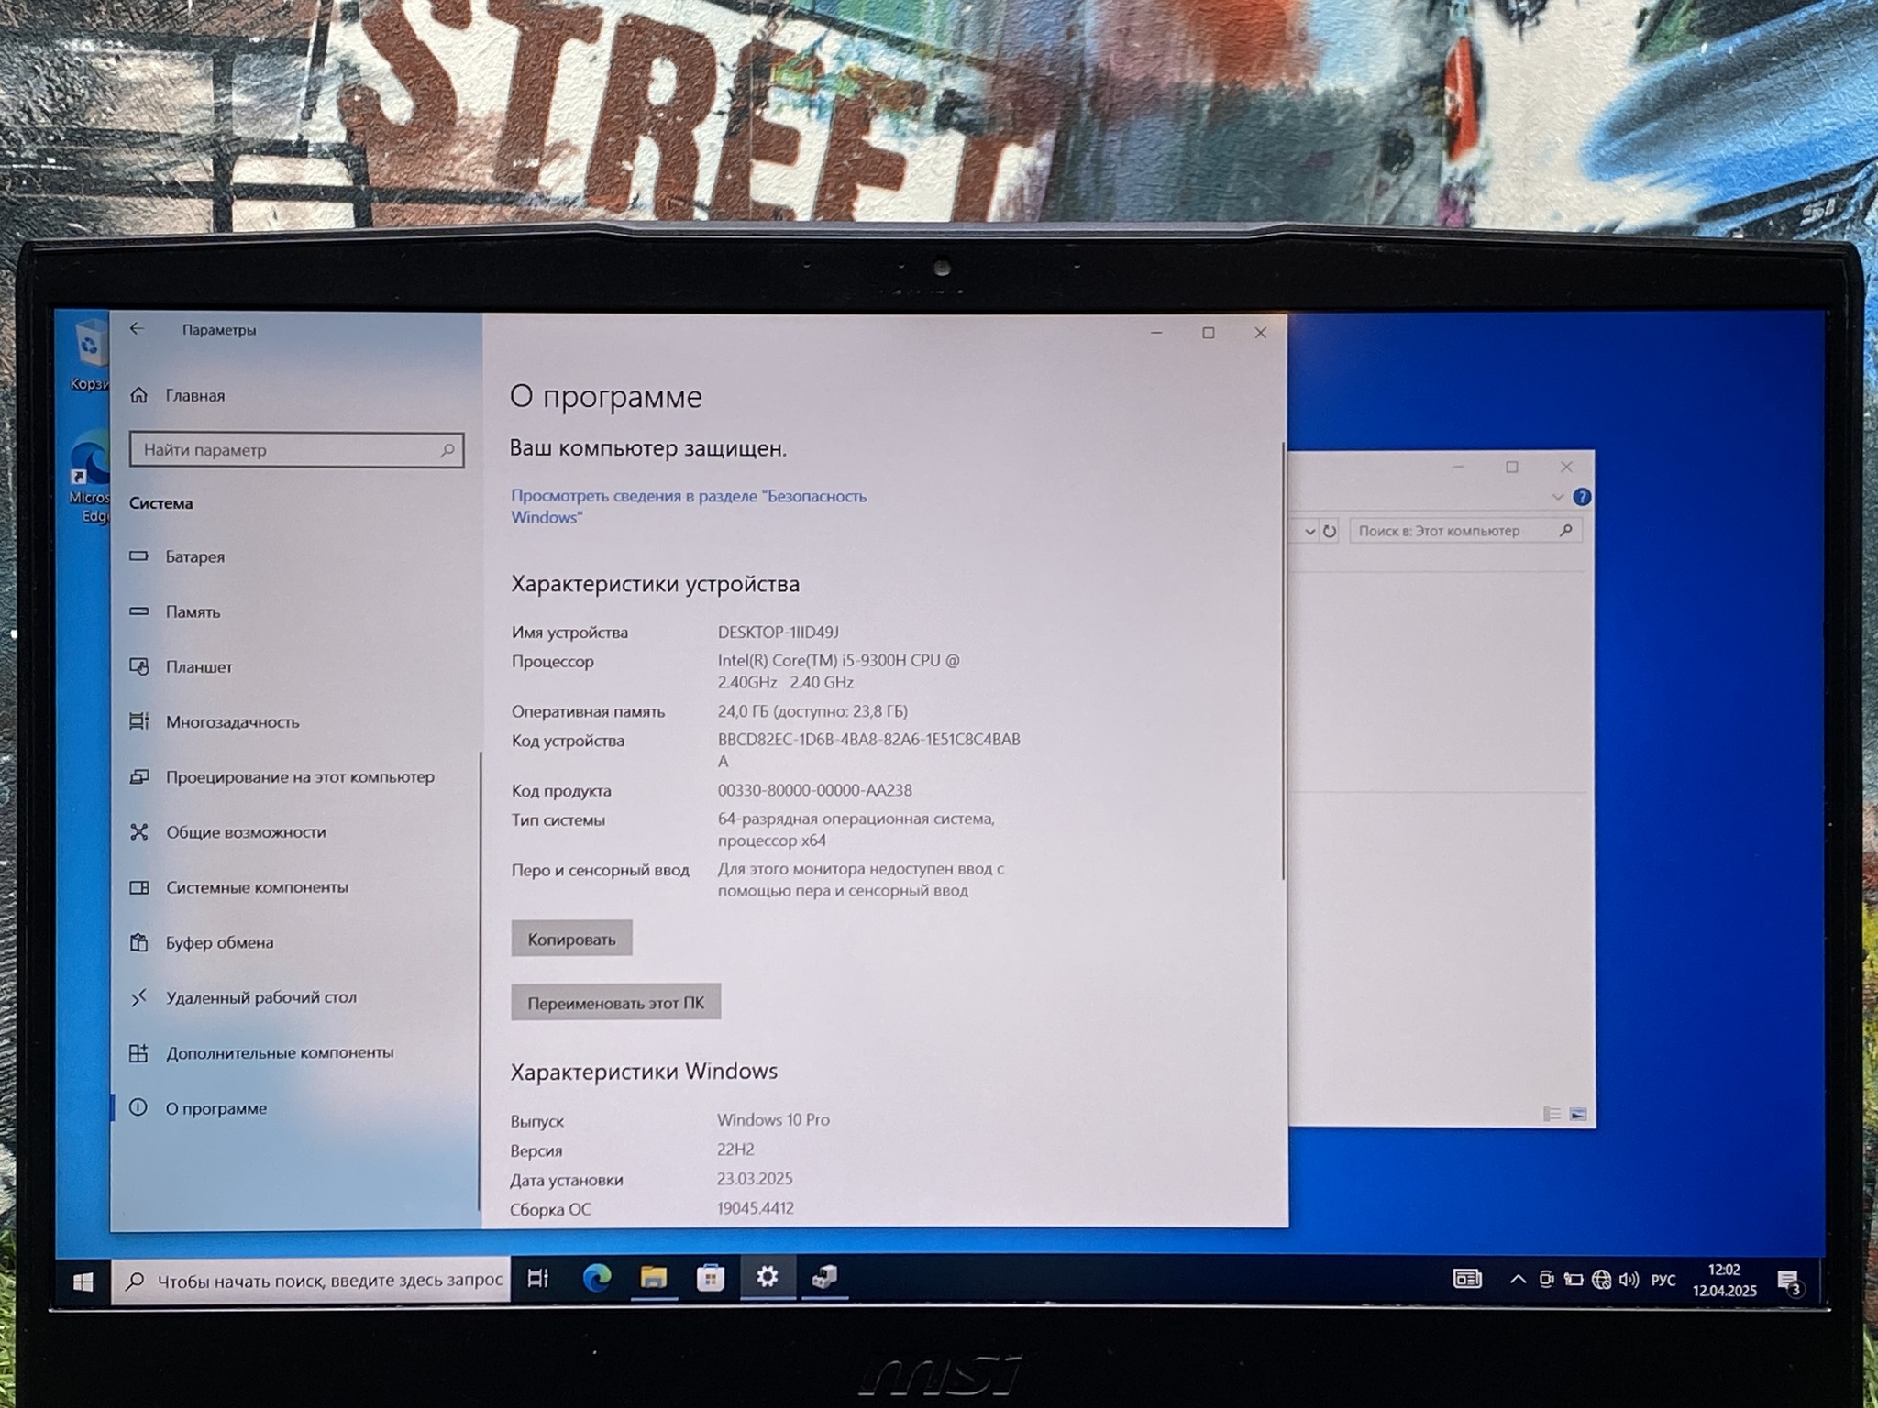Click the back arrow in Settings
This screenshot has height=1408, width=1878.
137,329
